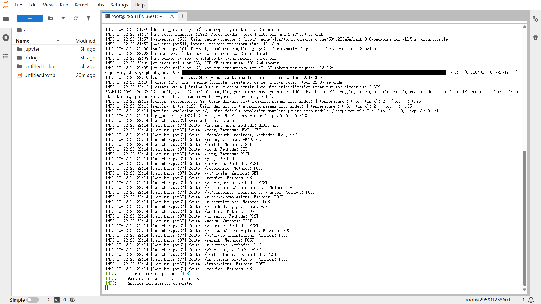Screen dimensions: 541x304
Task: Open the Untitled.ipynb notebook
Action: (40, 75)
